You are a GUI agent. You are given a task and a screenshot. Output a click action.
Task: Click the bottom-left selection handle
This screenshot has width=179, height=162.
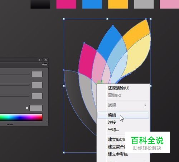point(64,152)
